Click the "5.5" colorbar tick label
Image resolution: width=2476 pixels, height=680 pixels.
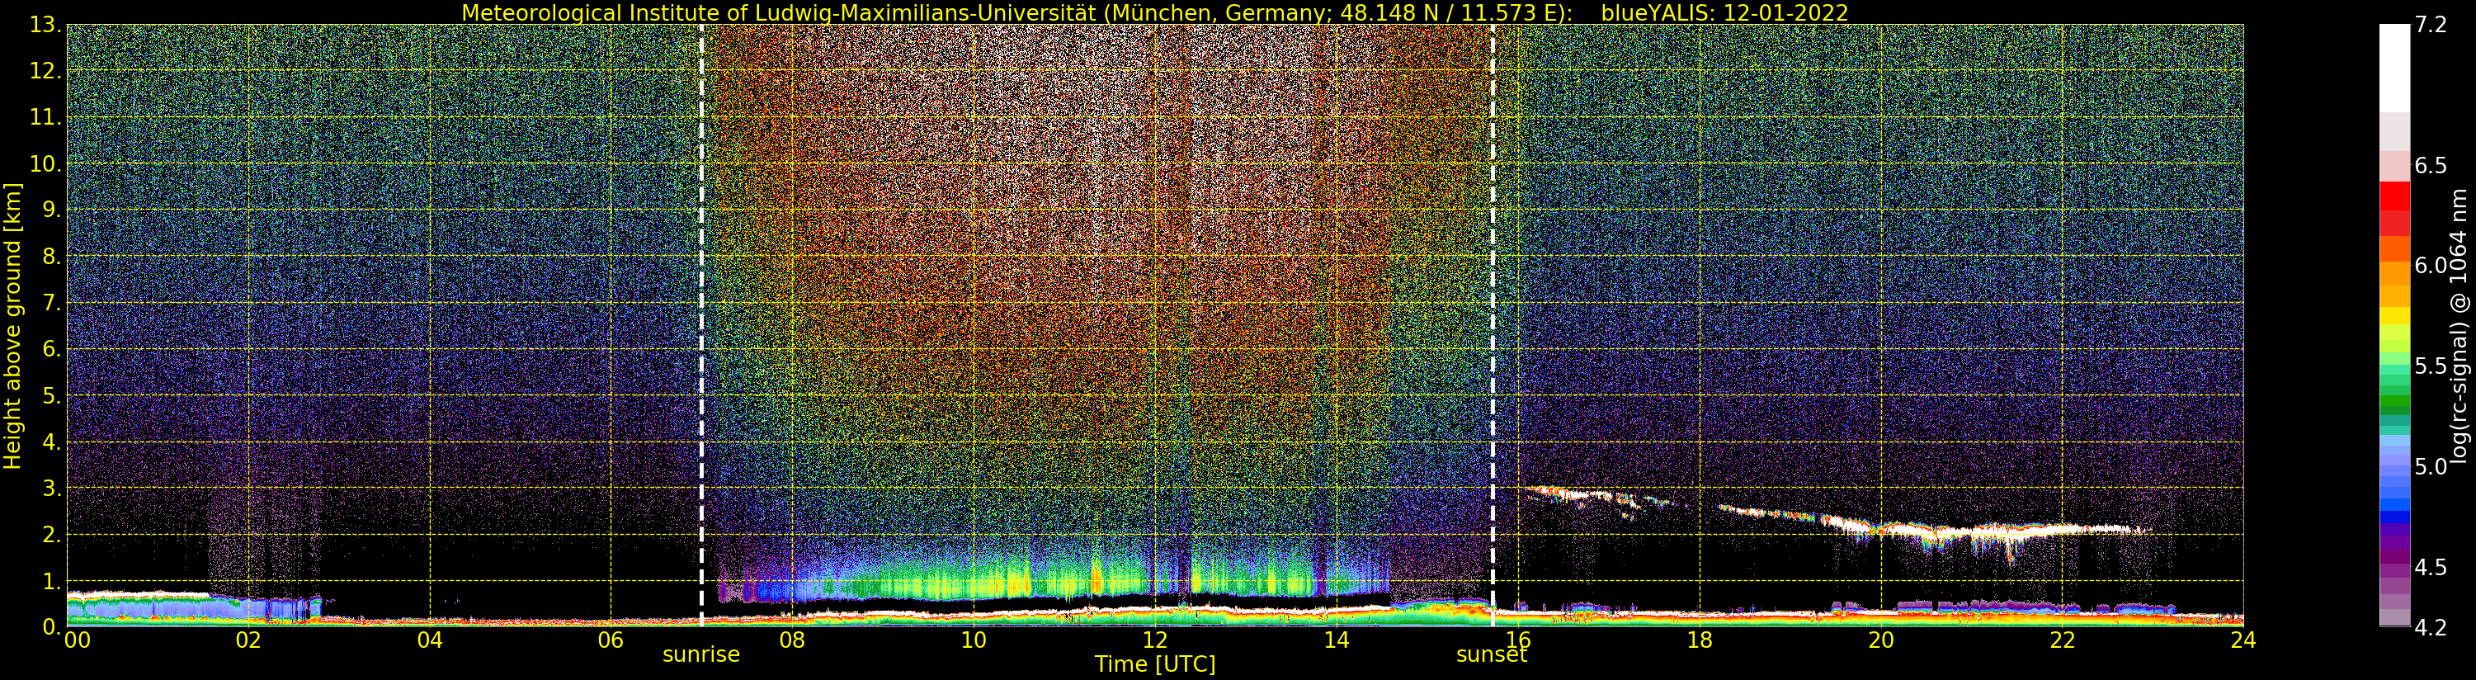click(2431, 366)
